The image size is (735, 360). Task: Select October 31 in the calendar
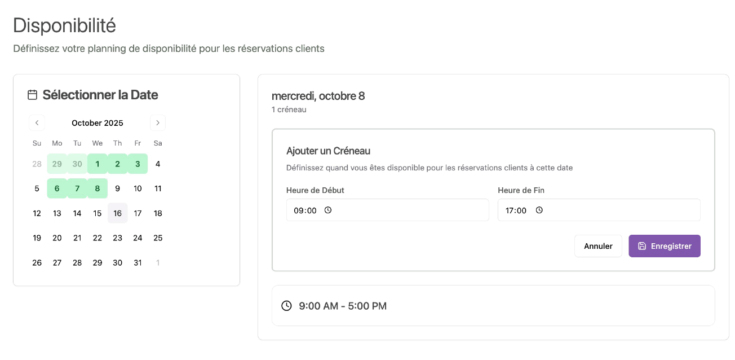click(138, 262)
